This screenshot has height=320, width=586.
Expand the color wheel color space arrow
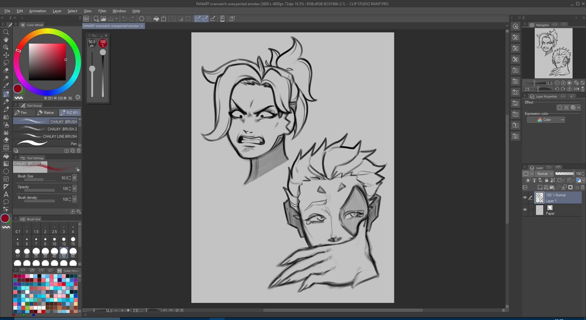click(78, 98)
